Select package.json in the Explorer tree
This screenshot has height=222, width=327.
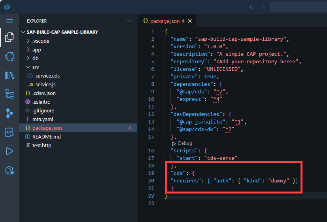pyautogui.click(x=78, y=128)
